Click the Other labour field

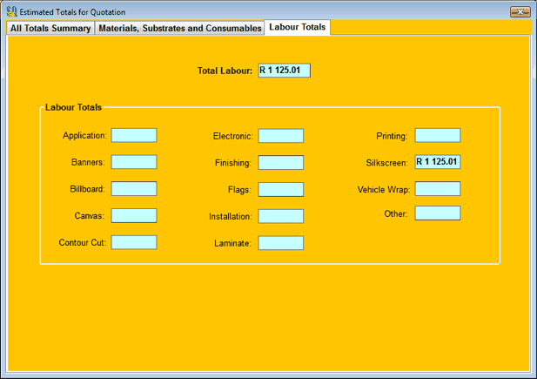438,213
